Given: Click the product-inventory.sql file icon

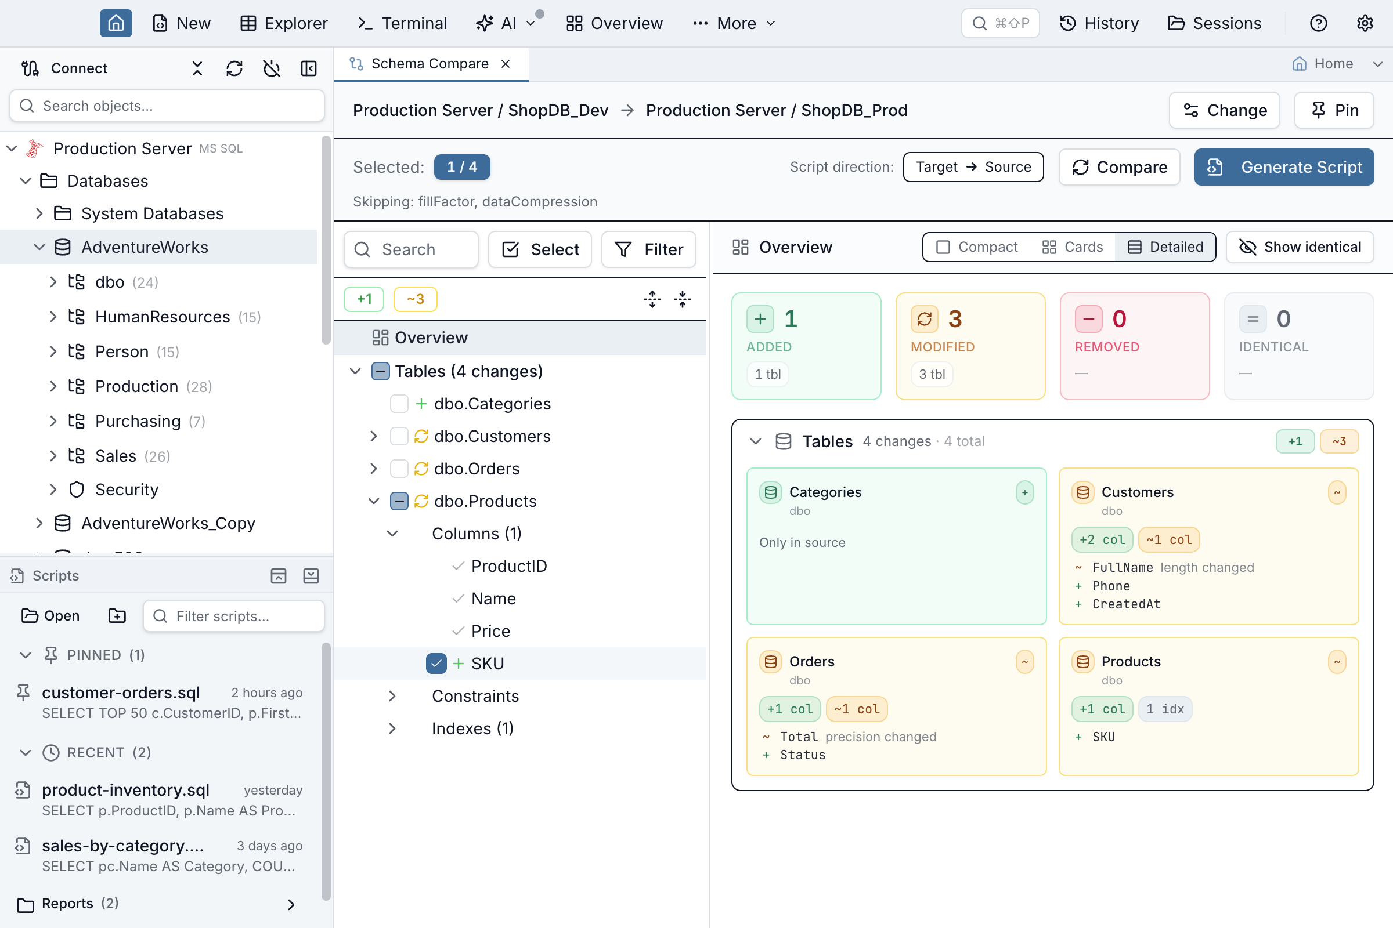Looking at the screenshot, I should click(x=23, y=790).
